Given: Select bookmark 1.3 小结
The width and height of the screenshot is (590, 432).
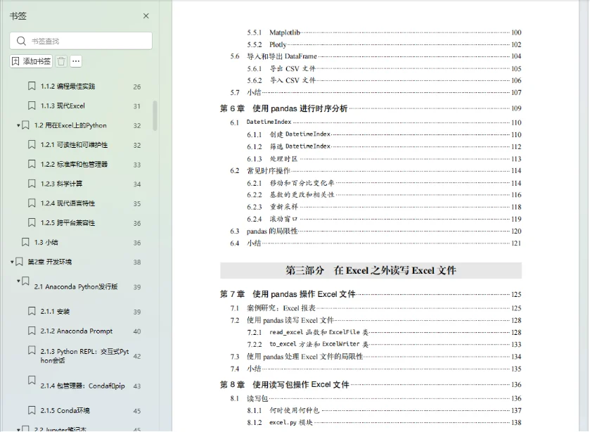Looking at the screenshot, I should pos(46,242).
